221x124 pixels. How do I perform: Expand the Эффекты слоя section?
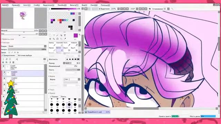8,39
